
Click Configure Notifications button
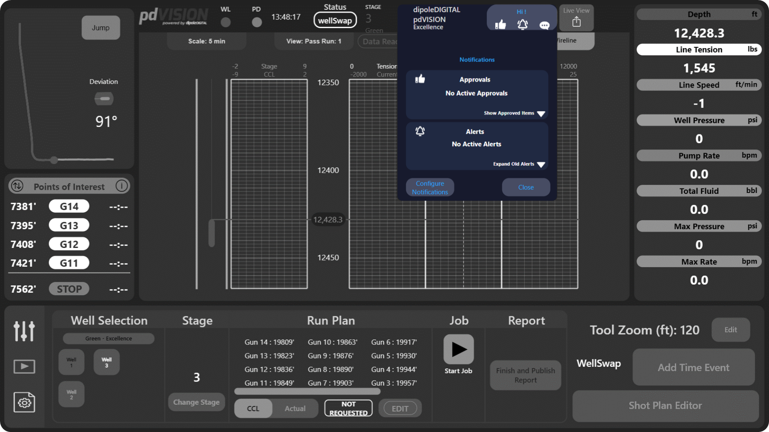[x=430, y=187]
